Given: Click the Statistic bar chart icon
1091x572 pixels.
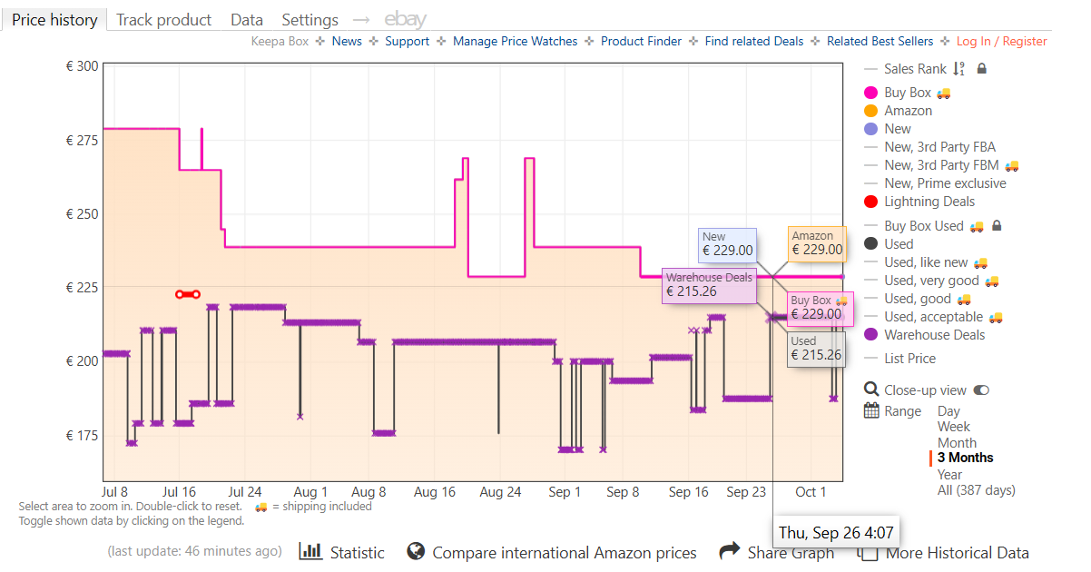Looking at the screenshot, I should pyautogui.click(x=310, y=551).
